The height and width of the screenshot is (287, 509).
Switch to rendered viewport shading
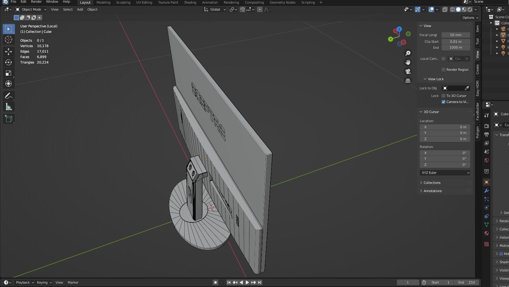coord(470,9)
